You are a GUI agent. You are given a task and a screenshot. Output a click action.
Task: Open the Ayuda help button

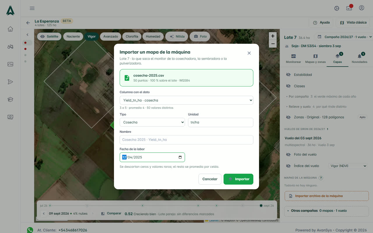(321, 22)
